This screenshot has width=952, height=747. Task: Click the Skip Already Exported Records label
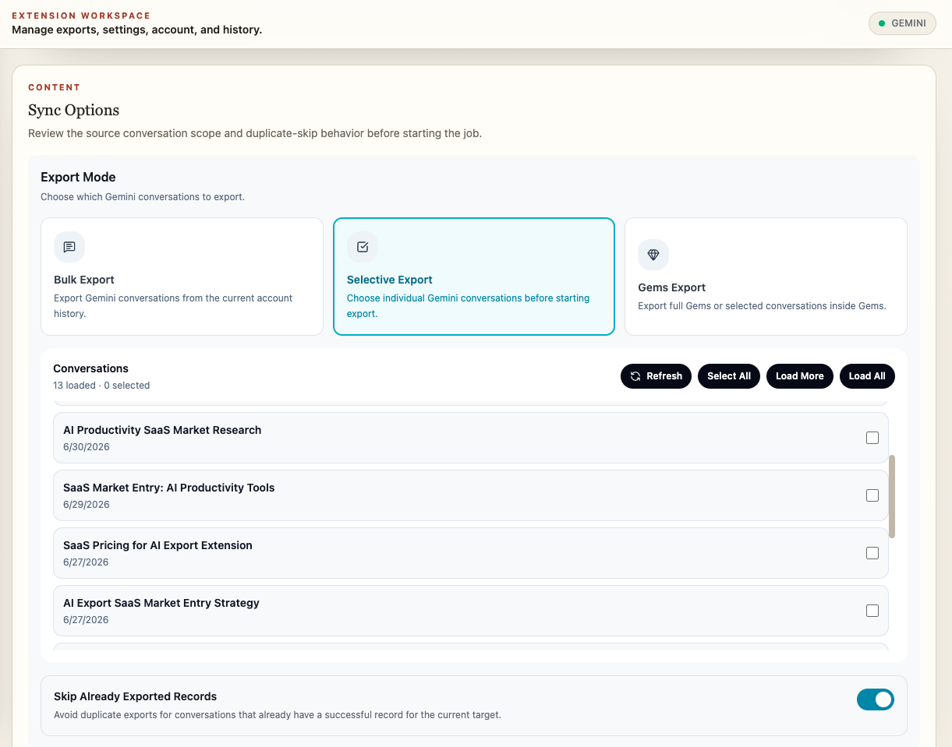[x=135, y=696]
